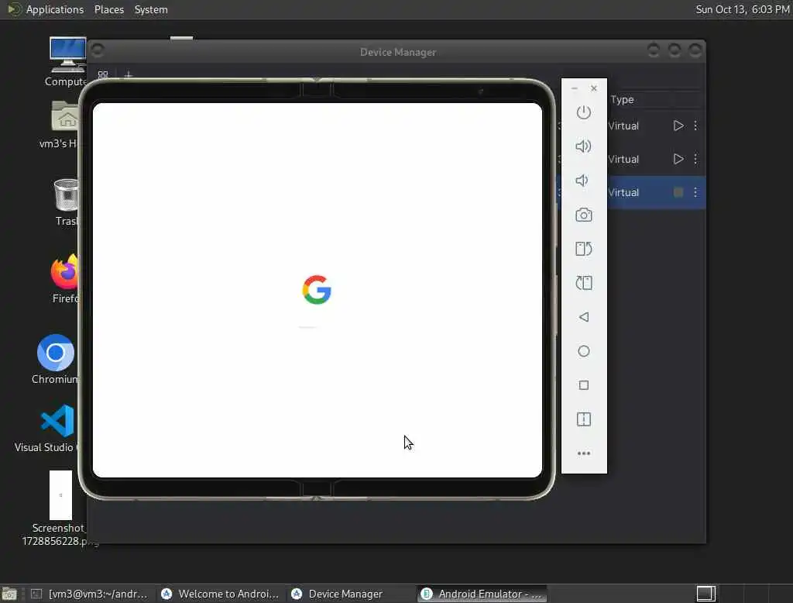The height and width of the screenshot is (603, 793).
Task: Open the System menu
Action: pyautogui.click(x=151, y=9)
